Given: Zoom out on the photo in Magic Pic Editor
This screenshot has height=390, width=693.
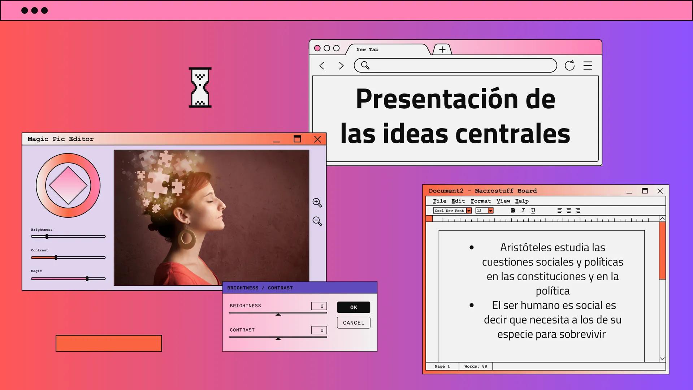Looking at the screenshot, I should [317, 221].
